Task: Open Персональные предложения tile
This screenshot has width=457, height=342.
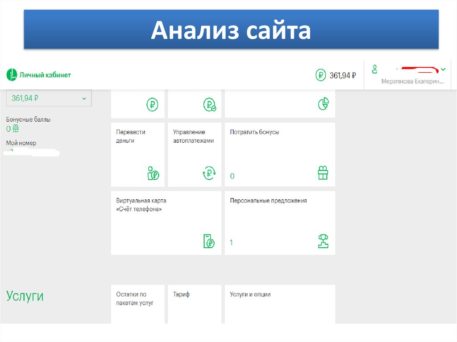Action: tap(279, 223)
